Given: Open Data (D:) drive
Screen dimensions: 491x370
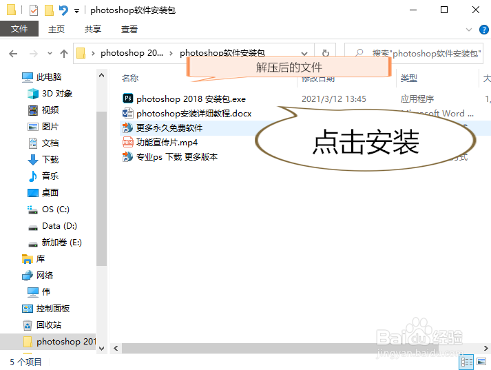Looking at the screenshot, I should click(59, 226).
